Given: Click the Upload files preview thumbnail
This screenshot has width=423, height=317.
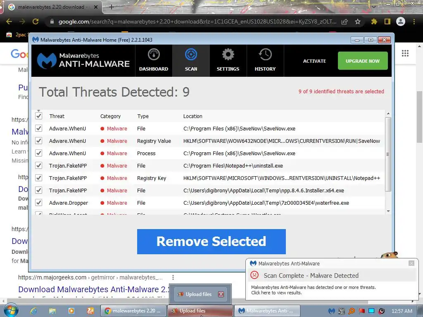Looking at the screenshot, I should coord(200,294).
